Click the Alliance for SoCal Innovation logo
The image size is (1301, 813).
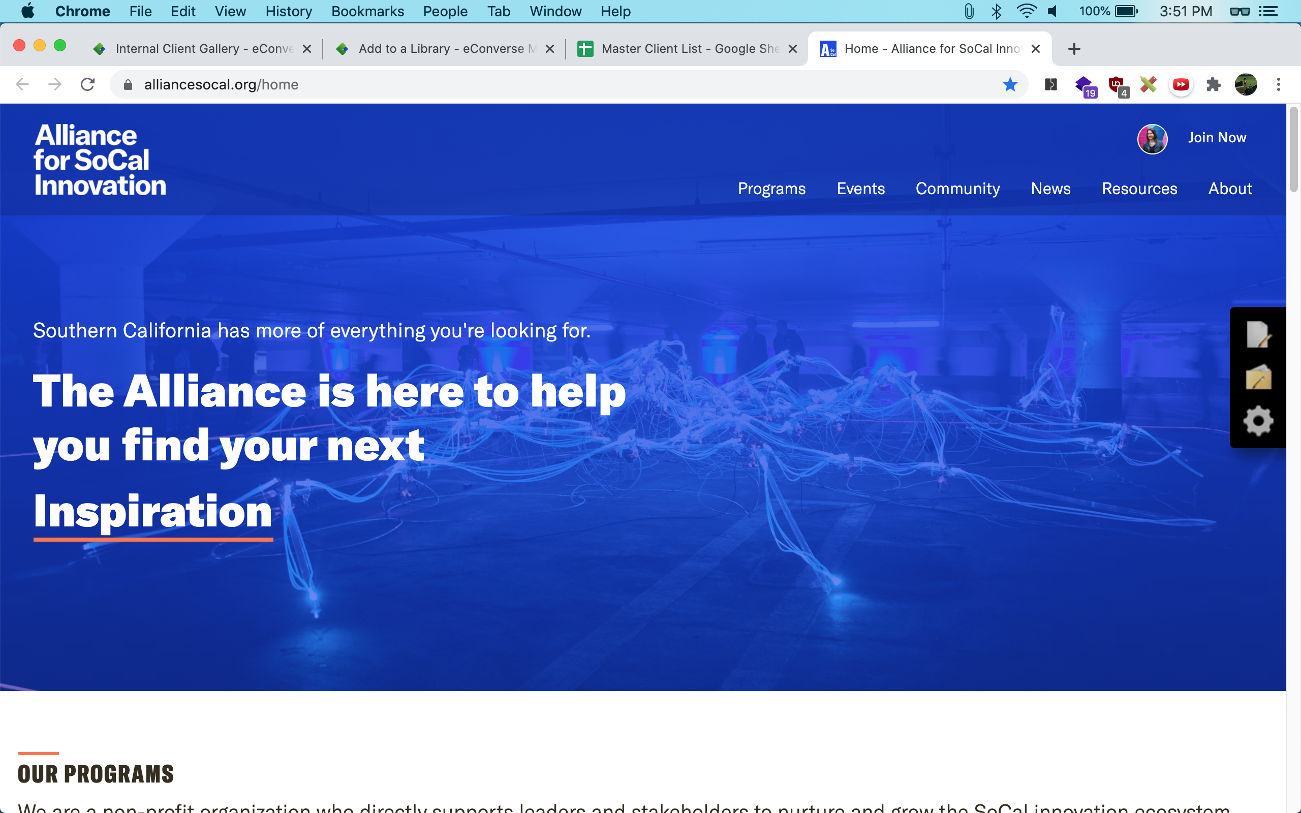[x=100, y=160]
